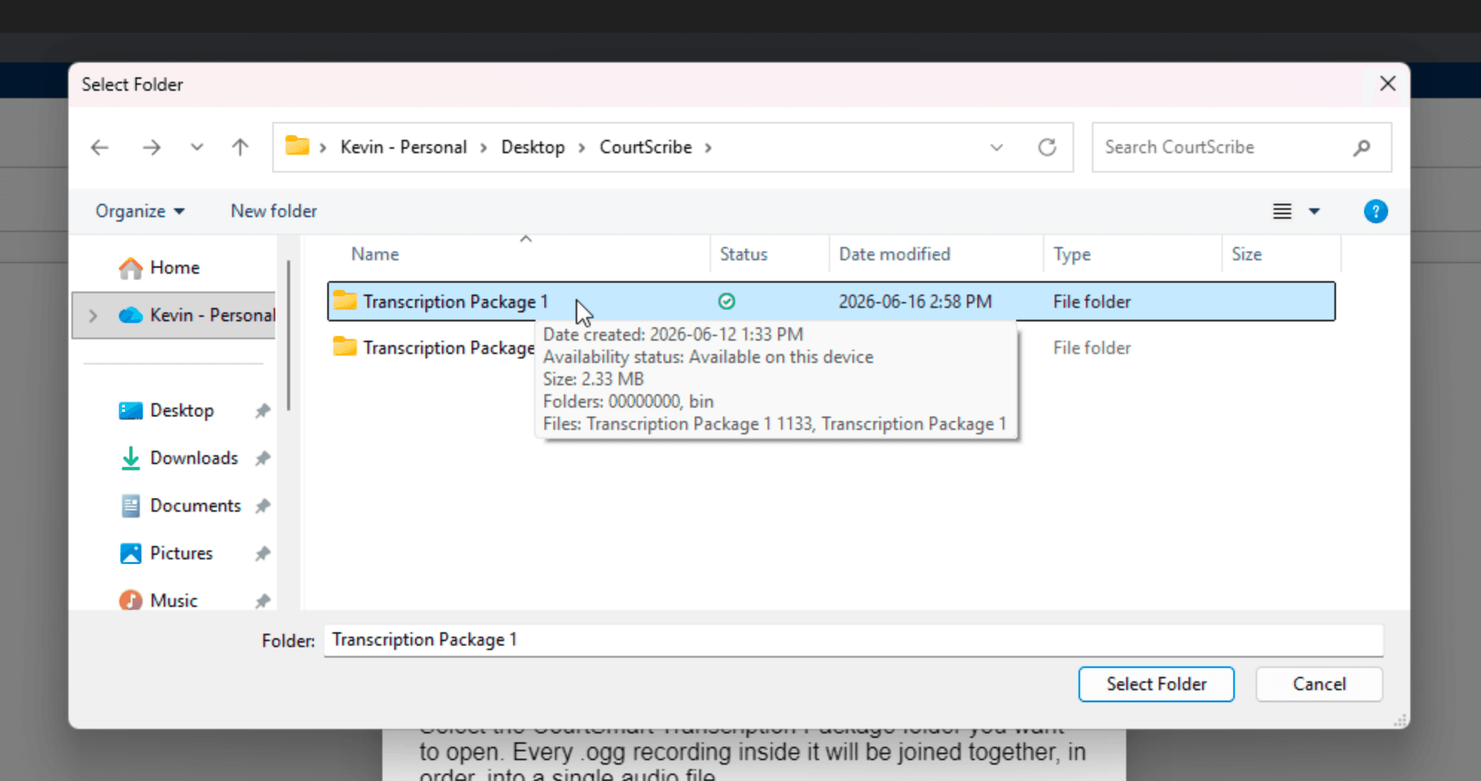Click the search magnifier icon

(1362, 147)
